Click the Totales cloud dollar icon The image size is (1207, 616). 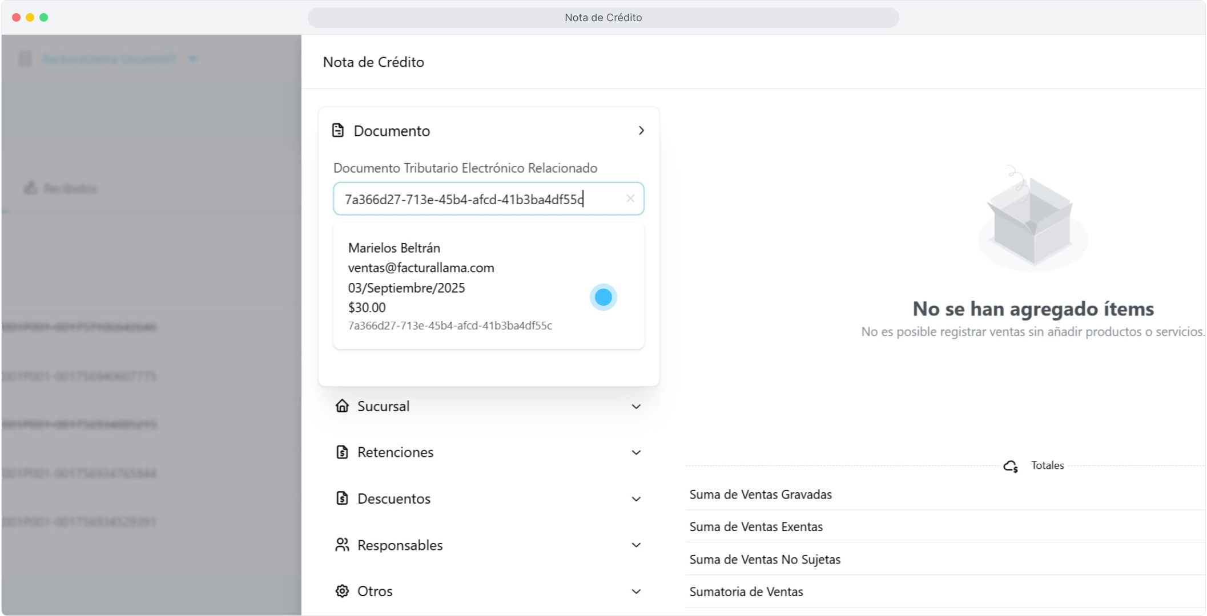[x=1011, y=466]
